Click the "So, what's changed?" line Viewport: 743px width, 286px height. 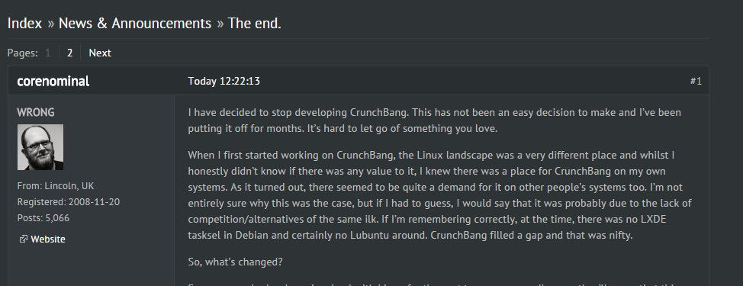236,262
